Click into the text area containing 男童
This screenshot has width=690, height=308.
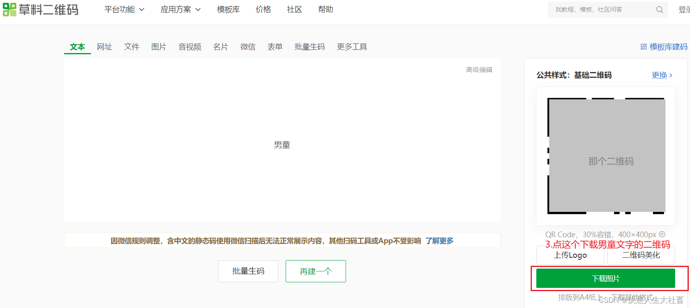(x=282, y=140)
